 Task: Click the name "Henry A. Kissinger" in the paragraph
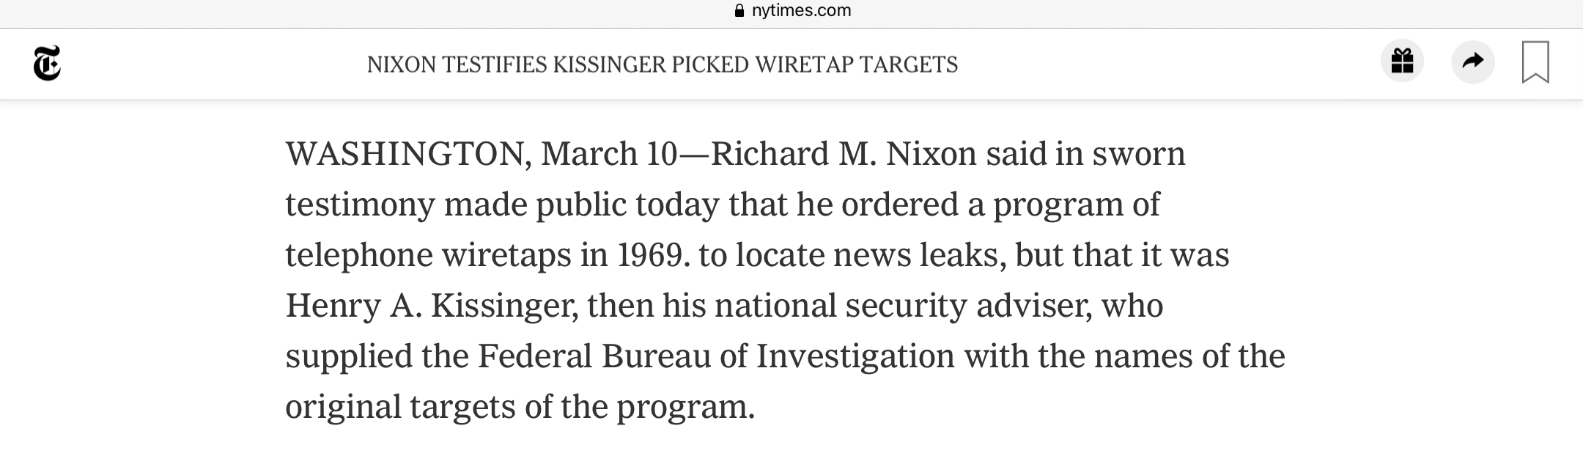[430, 306]
